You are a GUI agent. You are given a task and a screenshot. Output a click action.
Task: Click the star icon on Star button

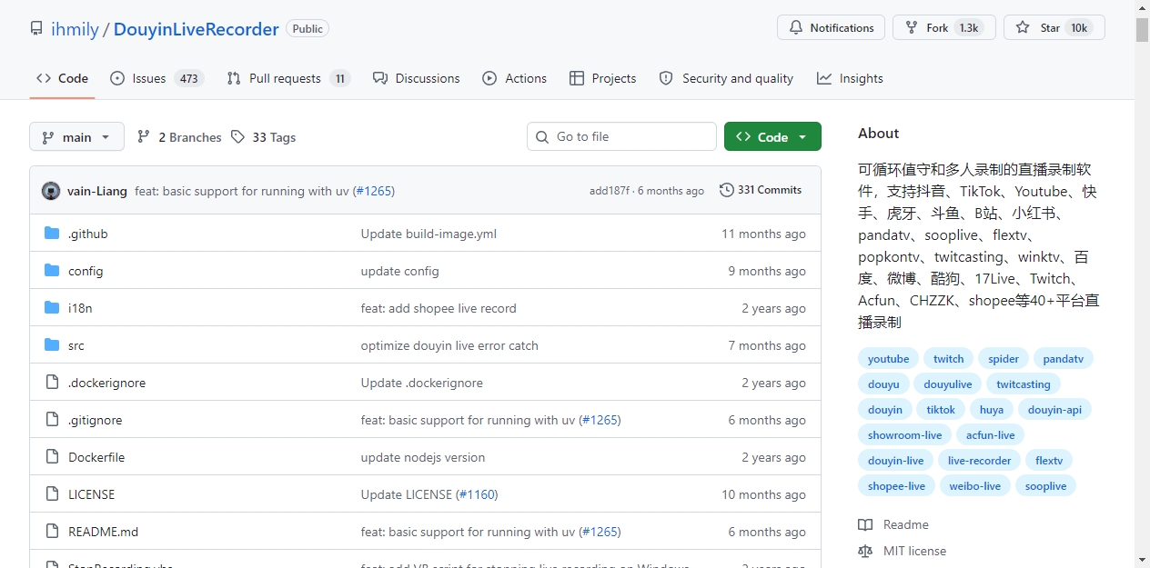[x=1023, y=27]
